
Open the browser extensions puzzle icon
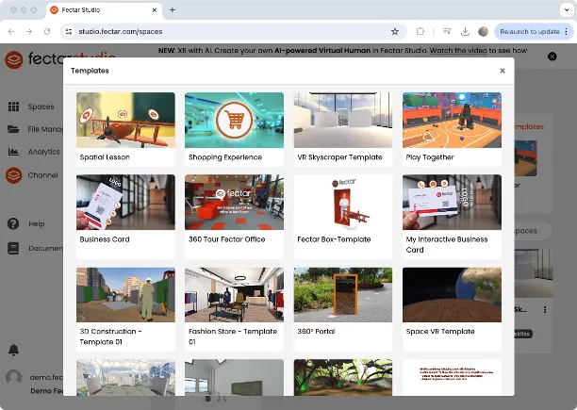coord(420,32)
